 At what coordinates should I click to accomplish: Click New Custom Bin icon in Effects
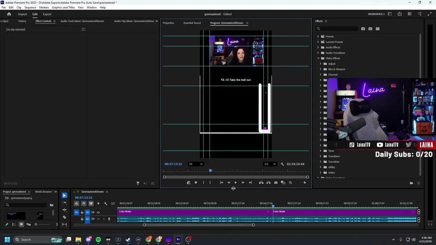click(411, 183)
